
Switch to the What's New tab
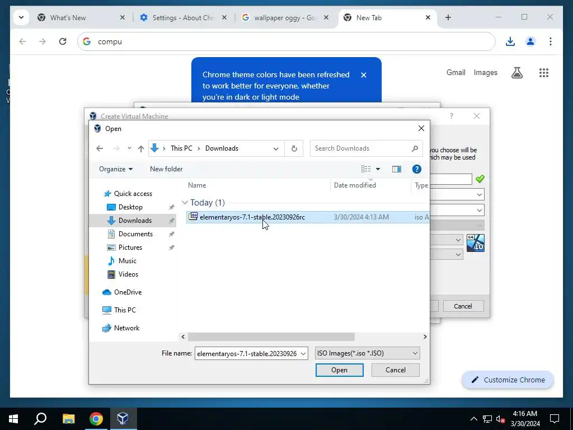pyautogui.click(x=81, y=17)
